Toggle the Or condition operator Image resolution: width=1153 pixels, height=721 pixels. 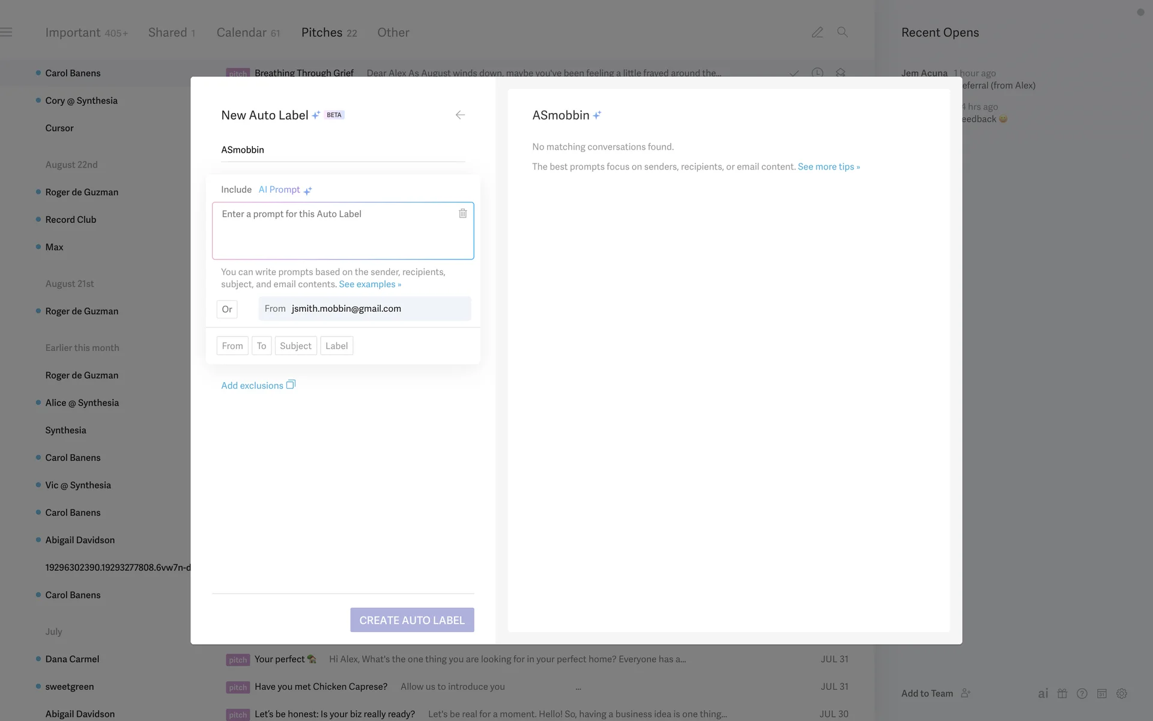click(x=227, y=309)
